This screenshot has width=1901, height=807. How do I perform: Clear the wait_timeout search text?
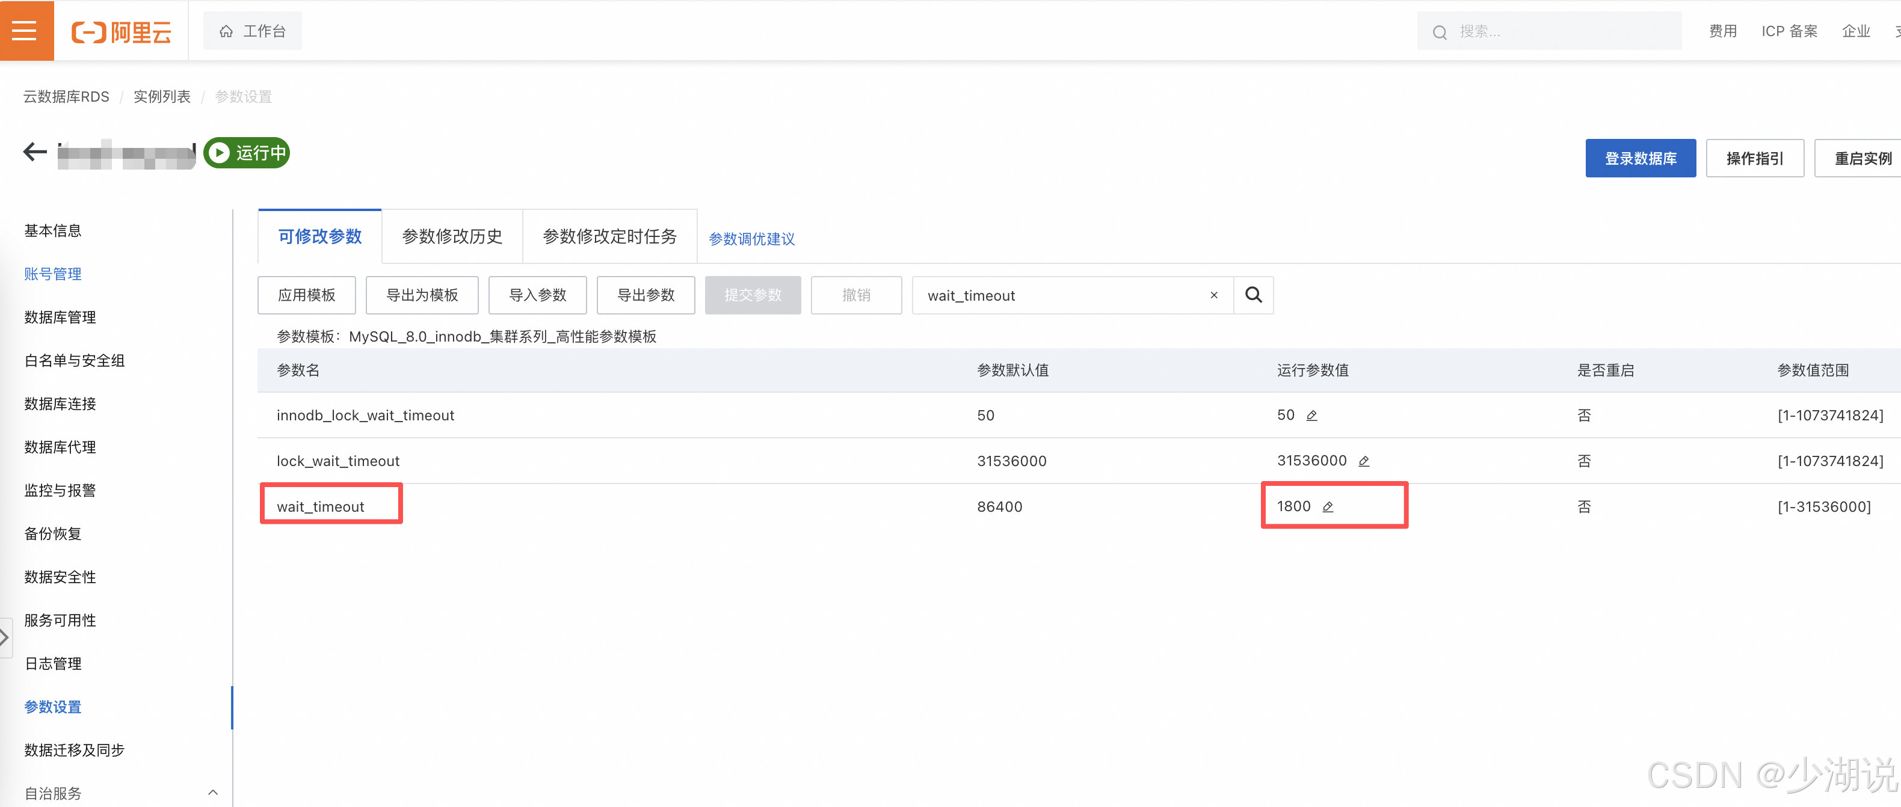coord(1213,295)
